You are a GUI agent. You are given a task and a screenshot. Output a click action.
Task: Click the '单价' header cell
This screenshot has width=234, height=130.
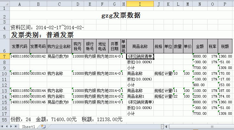coord(188,46)
